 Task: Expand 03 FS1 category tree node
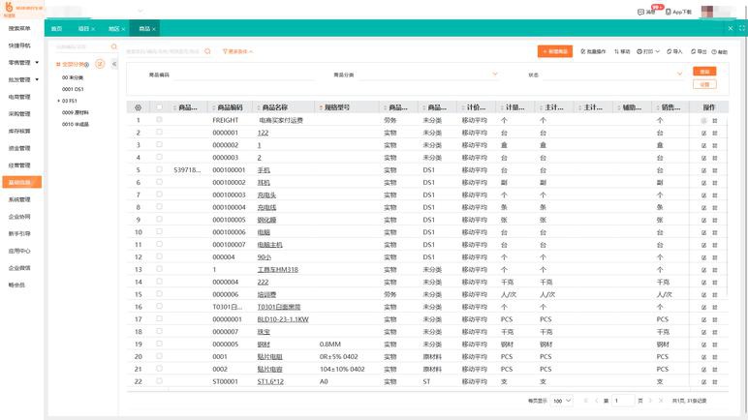pos(58,101)
